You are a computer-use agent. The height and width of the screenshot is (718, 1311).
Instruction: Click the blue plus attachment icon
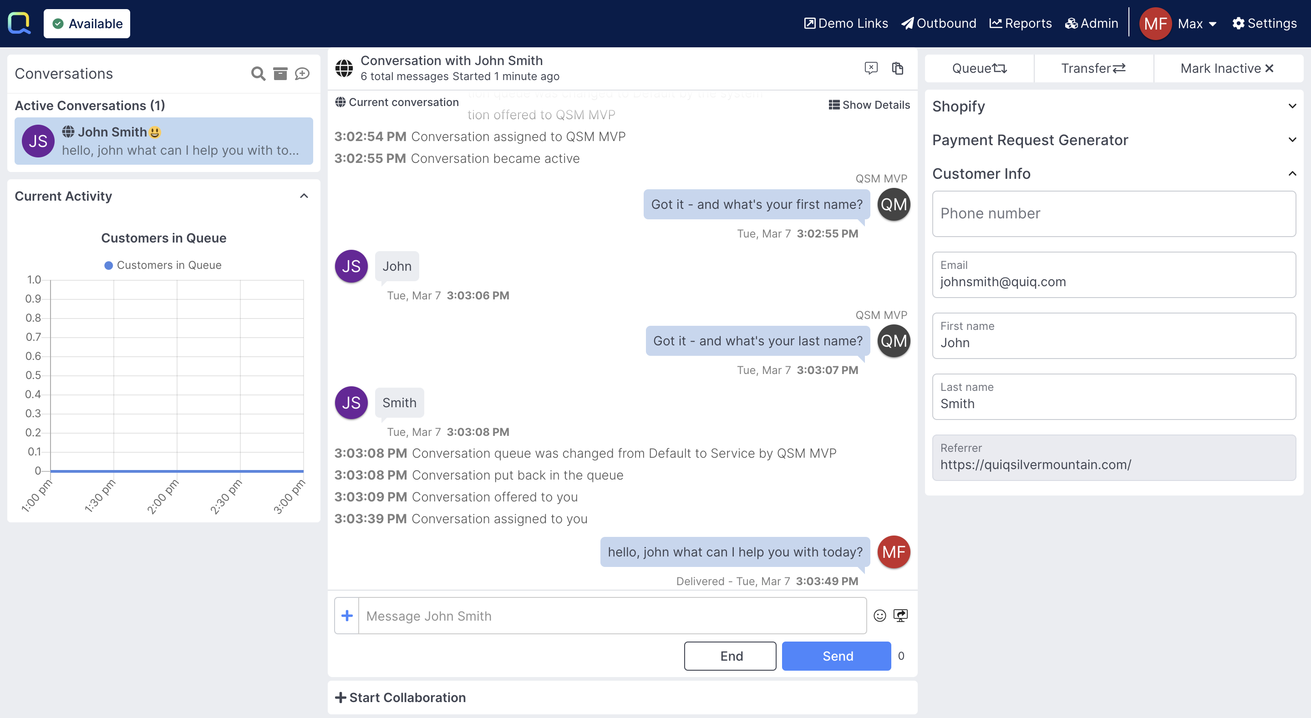tap(347, 616)
